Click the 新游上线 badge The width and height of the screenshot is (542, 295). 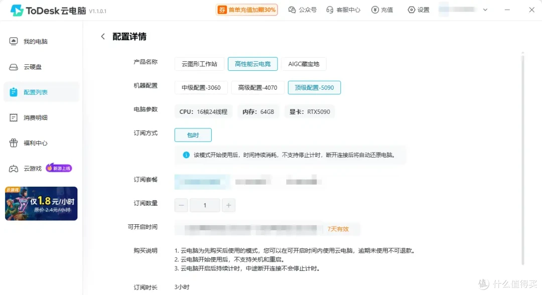coord(59,168)
